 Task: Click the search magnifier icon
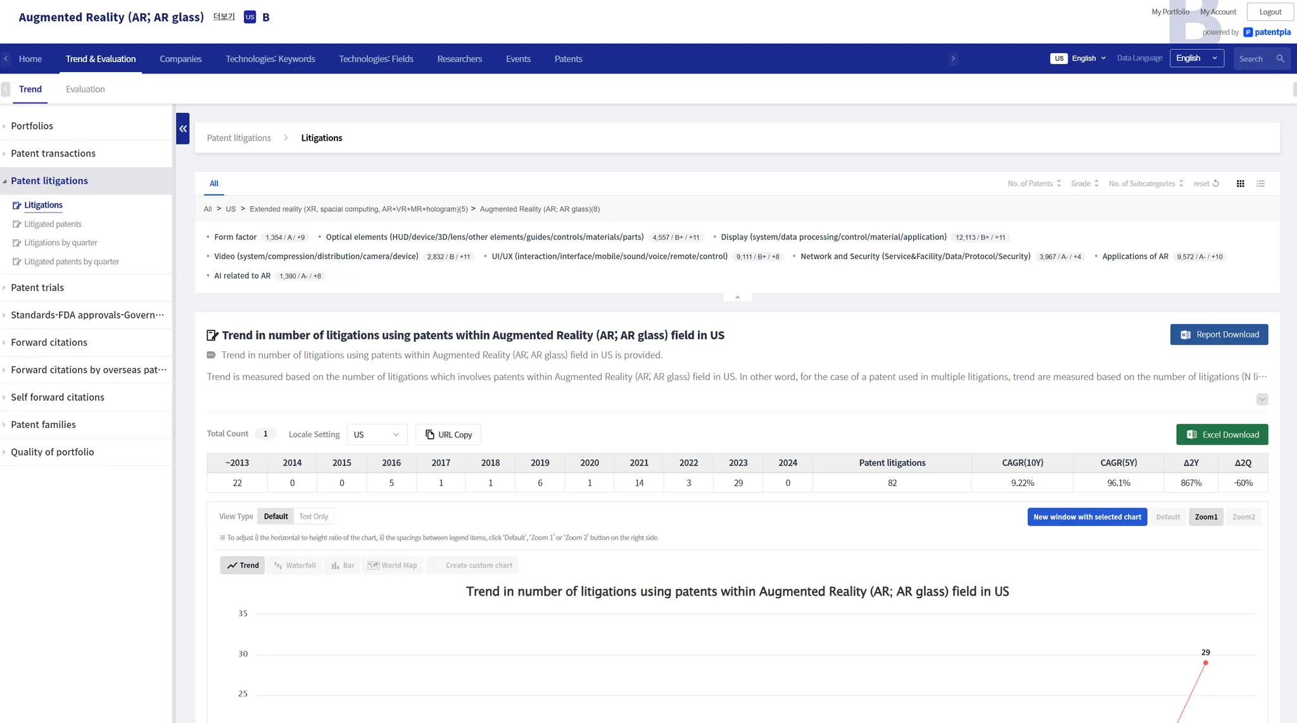click(x=1280, y=59)
